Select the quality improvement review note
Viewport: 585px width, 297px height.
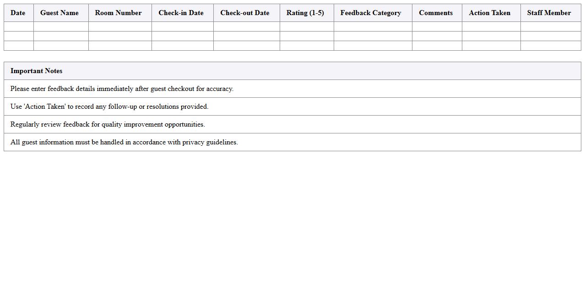point(108,124)
